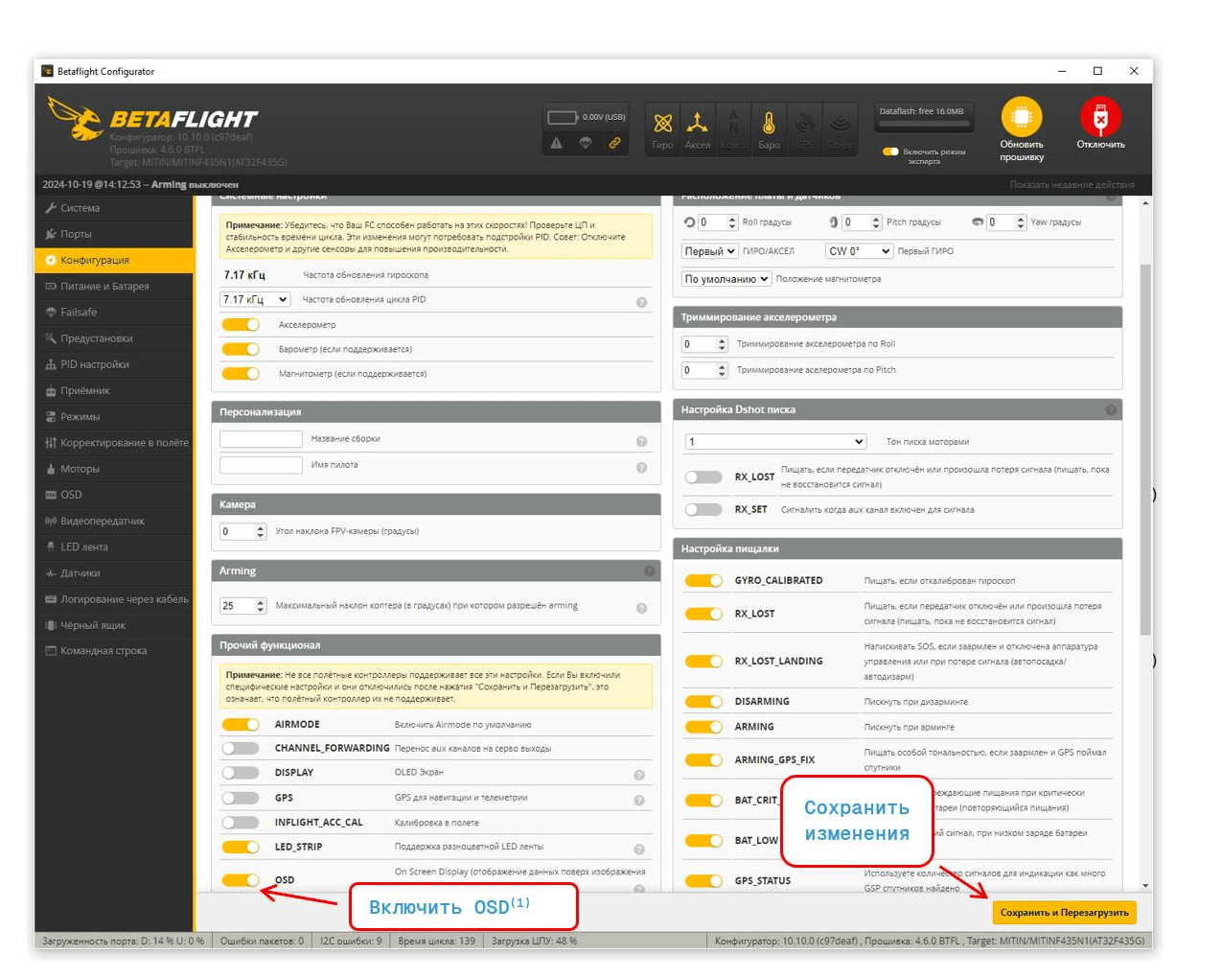The width and height of the screenshot is (1222, 978).
Task: Turn off the AIRMODE switch
Action: (x=240, y=724)
